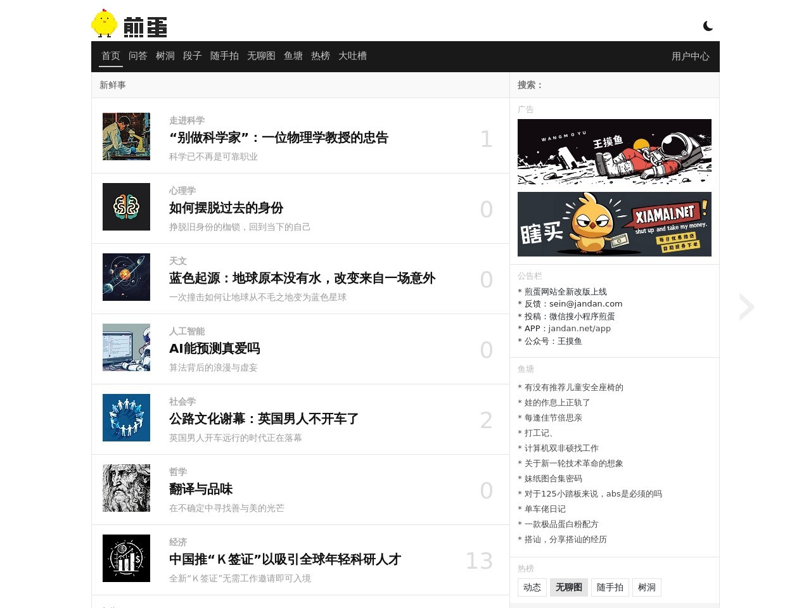Open article "AI能预测真爱吗"

tap(214, 348)
